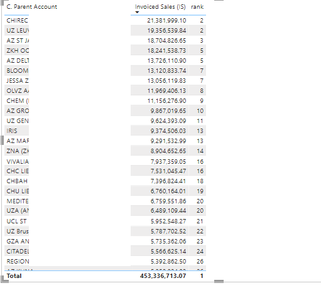The width and height of the screenshot is (321, 288).
Task: Click the rank value 26 in REGION row
Action: 200,262
